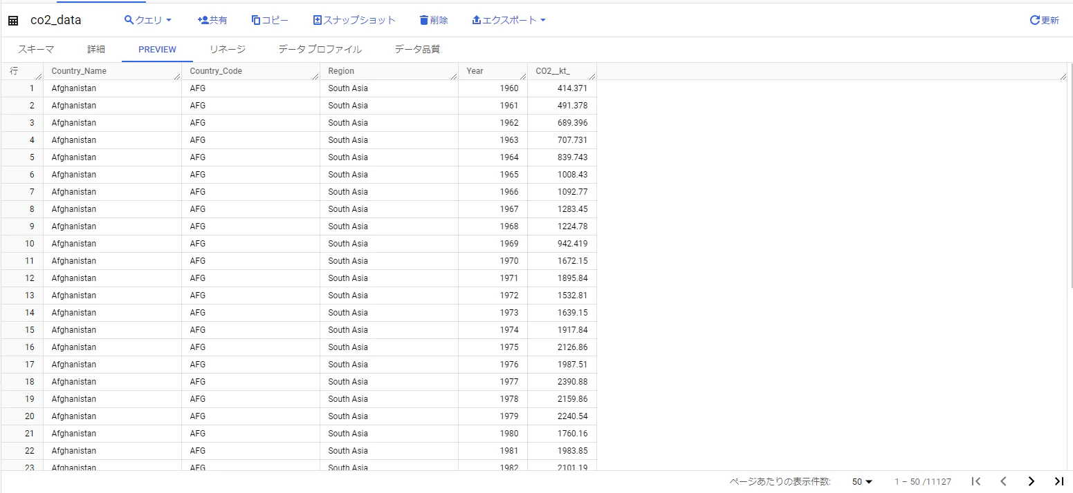Select the PREVIEW tab
The image size is (1073, 493).
(157, 49)
